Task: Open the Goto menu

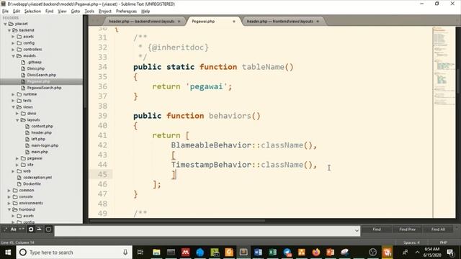Action: 75,12
